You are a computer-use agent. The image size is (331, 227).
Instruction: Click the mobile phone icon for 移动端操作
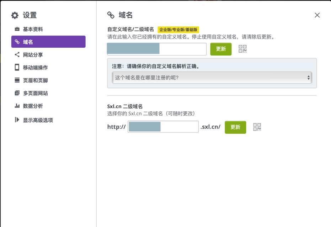[17, 68]
